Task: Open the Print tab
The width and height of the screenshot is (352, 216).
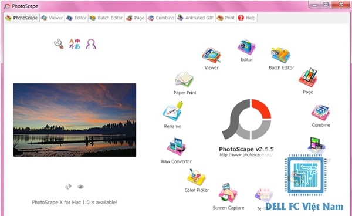Action: coord(226,18)
